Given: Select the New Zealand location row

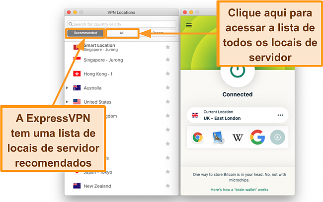Looking at the screenshot, I should point(122,186).
